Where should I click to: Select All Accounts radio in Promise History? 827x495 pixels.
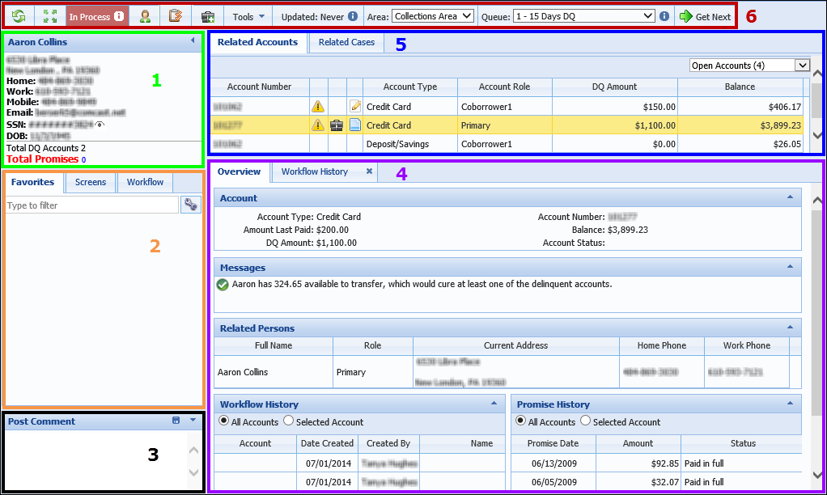[520, 421]
